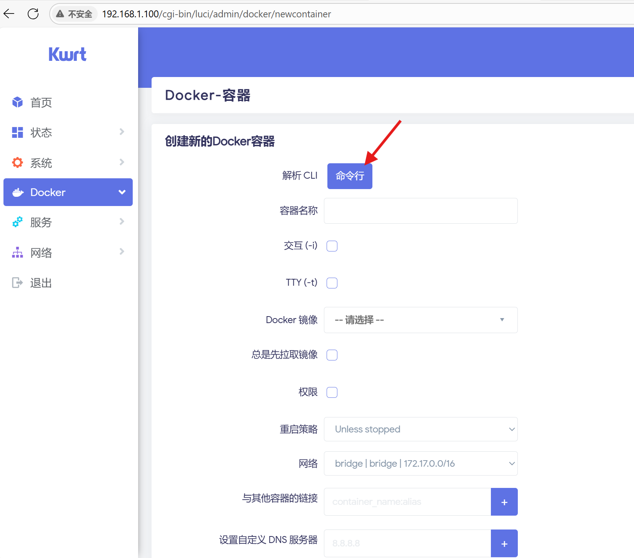Add a custom DNS server with the plus button
The image size is (634, 558).
pyautogui.click(x=504, y=543)
